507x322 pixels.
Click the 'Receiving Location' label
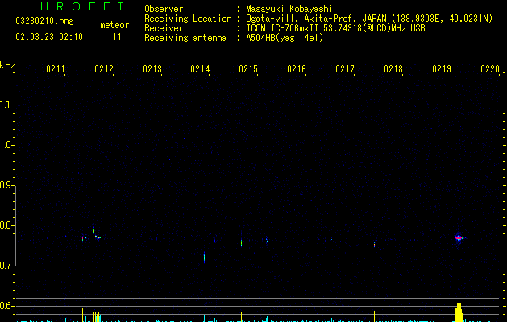tap(188, 19)
